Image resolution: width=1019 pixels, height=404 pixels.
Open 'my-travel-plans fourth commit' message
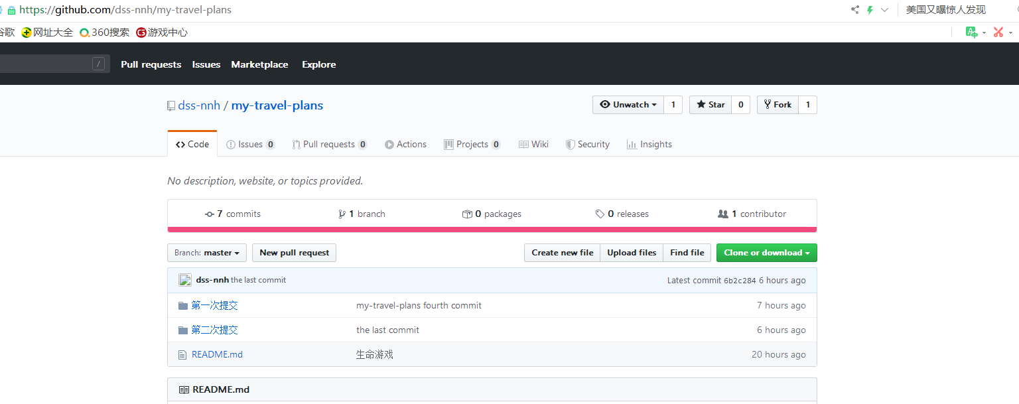click(x=419, y=306)
